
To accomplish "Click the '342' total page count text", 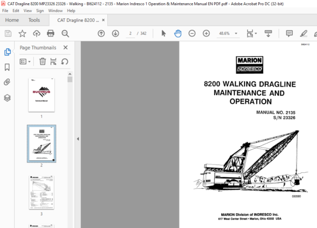I will tap(143, 33).
